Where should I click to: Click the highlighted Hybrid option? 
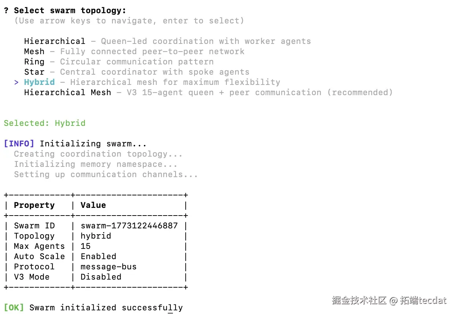[39, 82]
